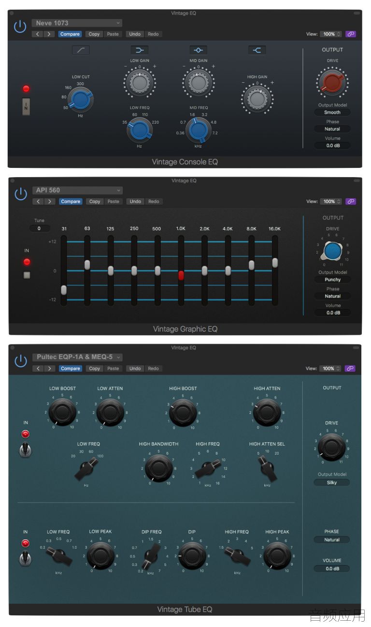Click the HIGH ATTEN knob
Image resolution: width=371 pixels, height=627 pixels.
pos(267,412)
